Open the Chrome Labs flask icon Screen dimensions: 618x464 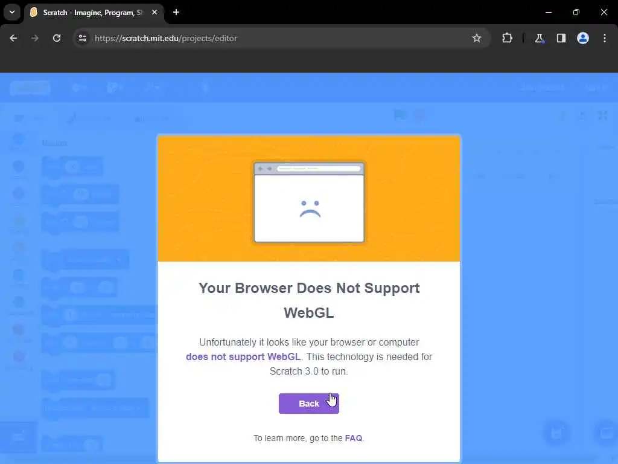(x=539, y=38)
